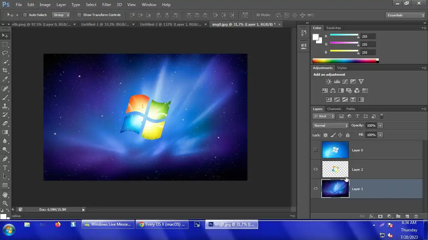Image resolution: width=428 pixels, height=240 pixels.
Task: Add a Photo Filter adjustment
Action: point(349,90)
